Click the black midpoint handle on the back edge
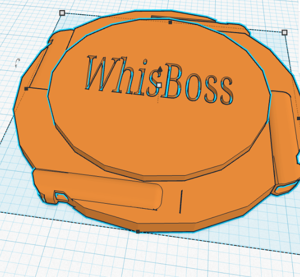 pos(170,22)
